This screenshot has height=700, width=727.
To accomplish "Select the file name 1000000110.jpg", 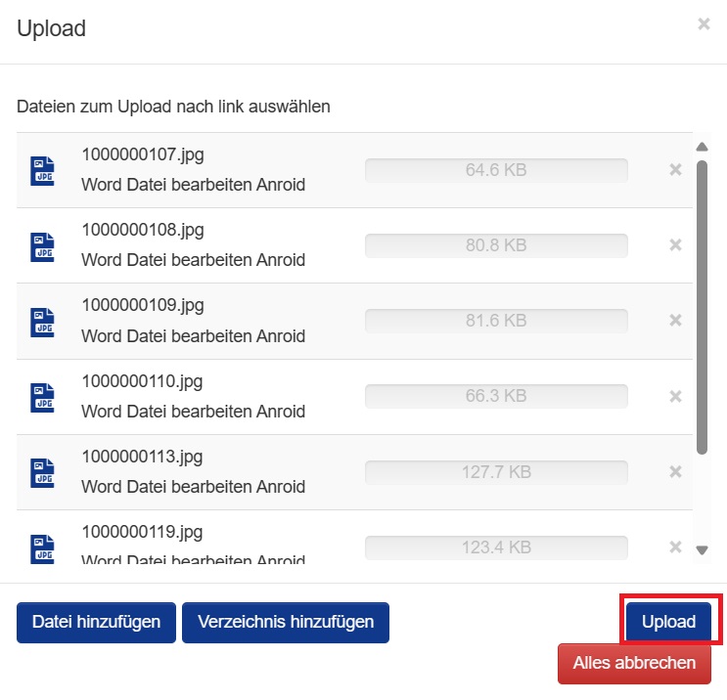I will [x=142, y=381].
